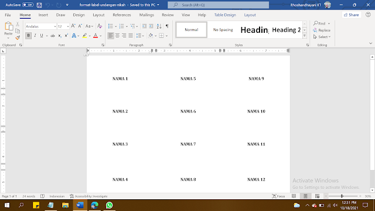
Task: Increase font size with the grow icon
Action: tap(73, 26)
